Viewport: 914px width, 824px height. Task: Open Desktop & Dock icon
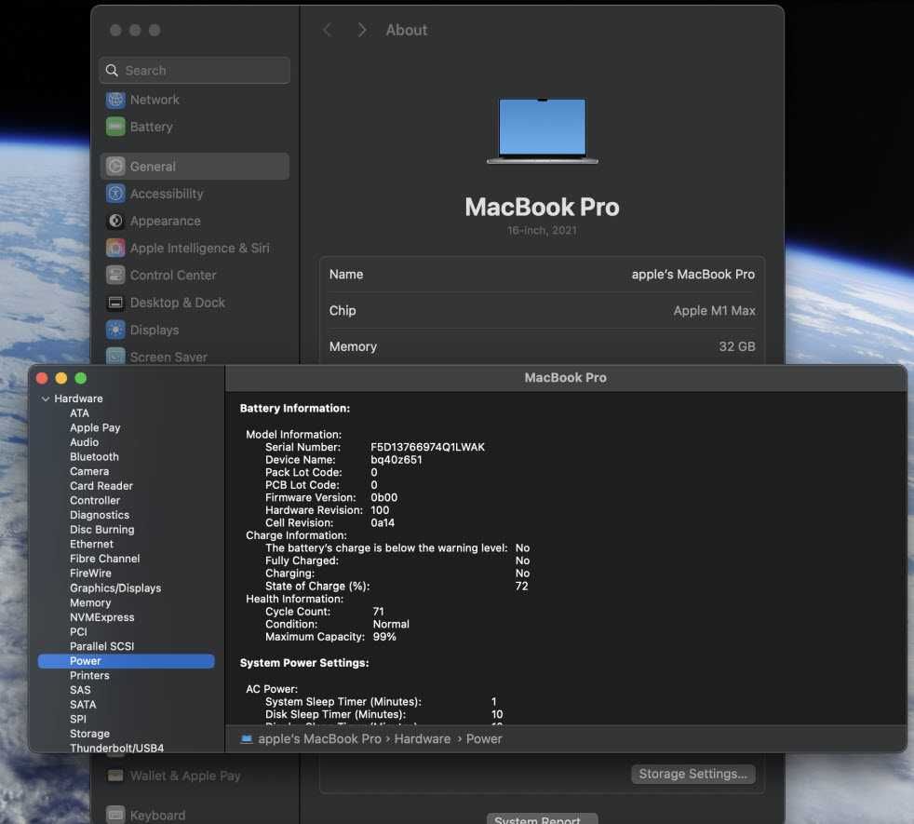pyautogui.click(x=115, y=302)
